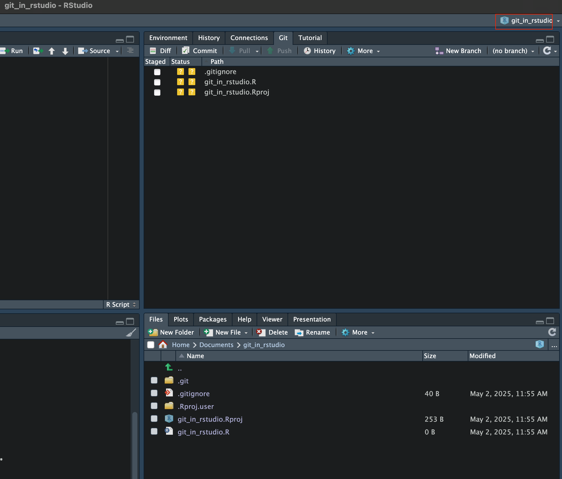Screen dimensions: 562x479
Task: Open the (no branch) dropdown
Action: pos(513,51)
